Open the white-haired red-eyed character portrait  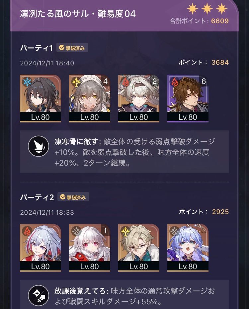click(x=90, y=248)
